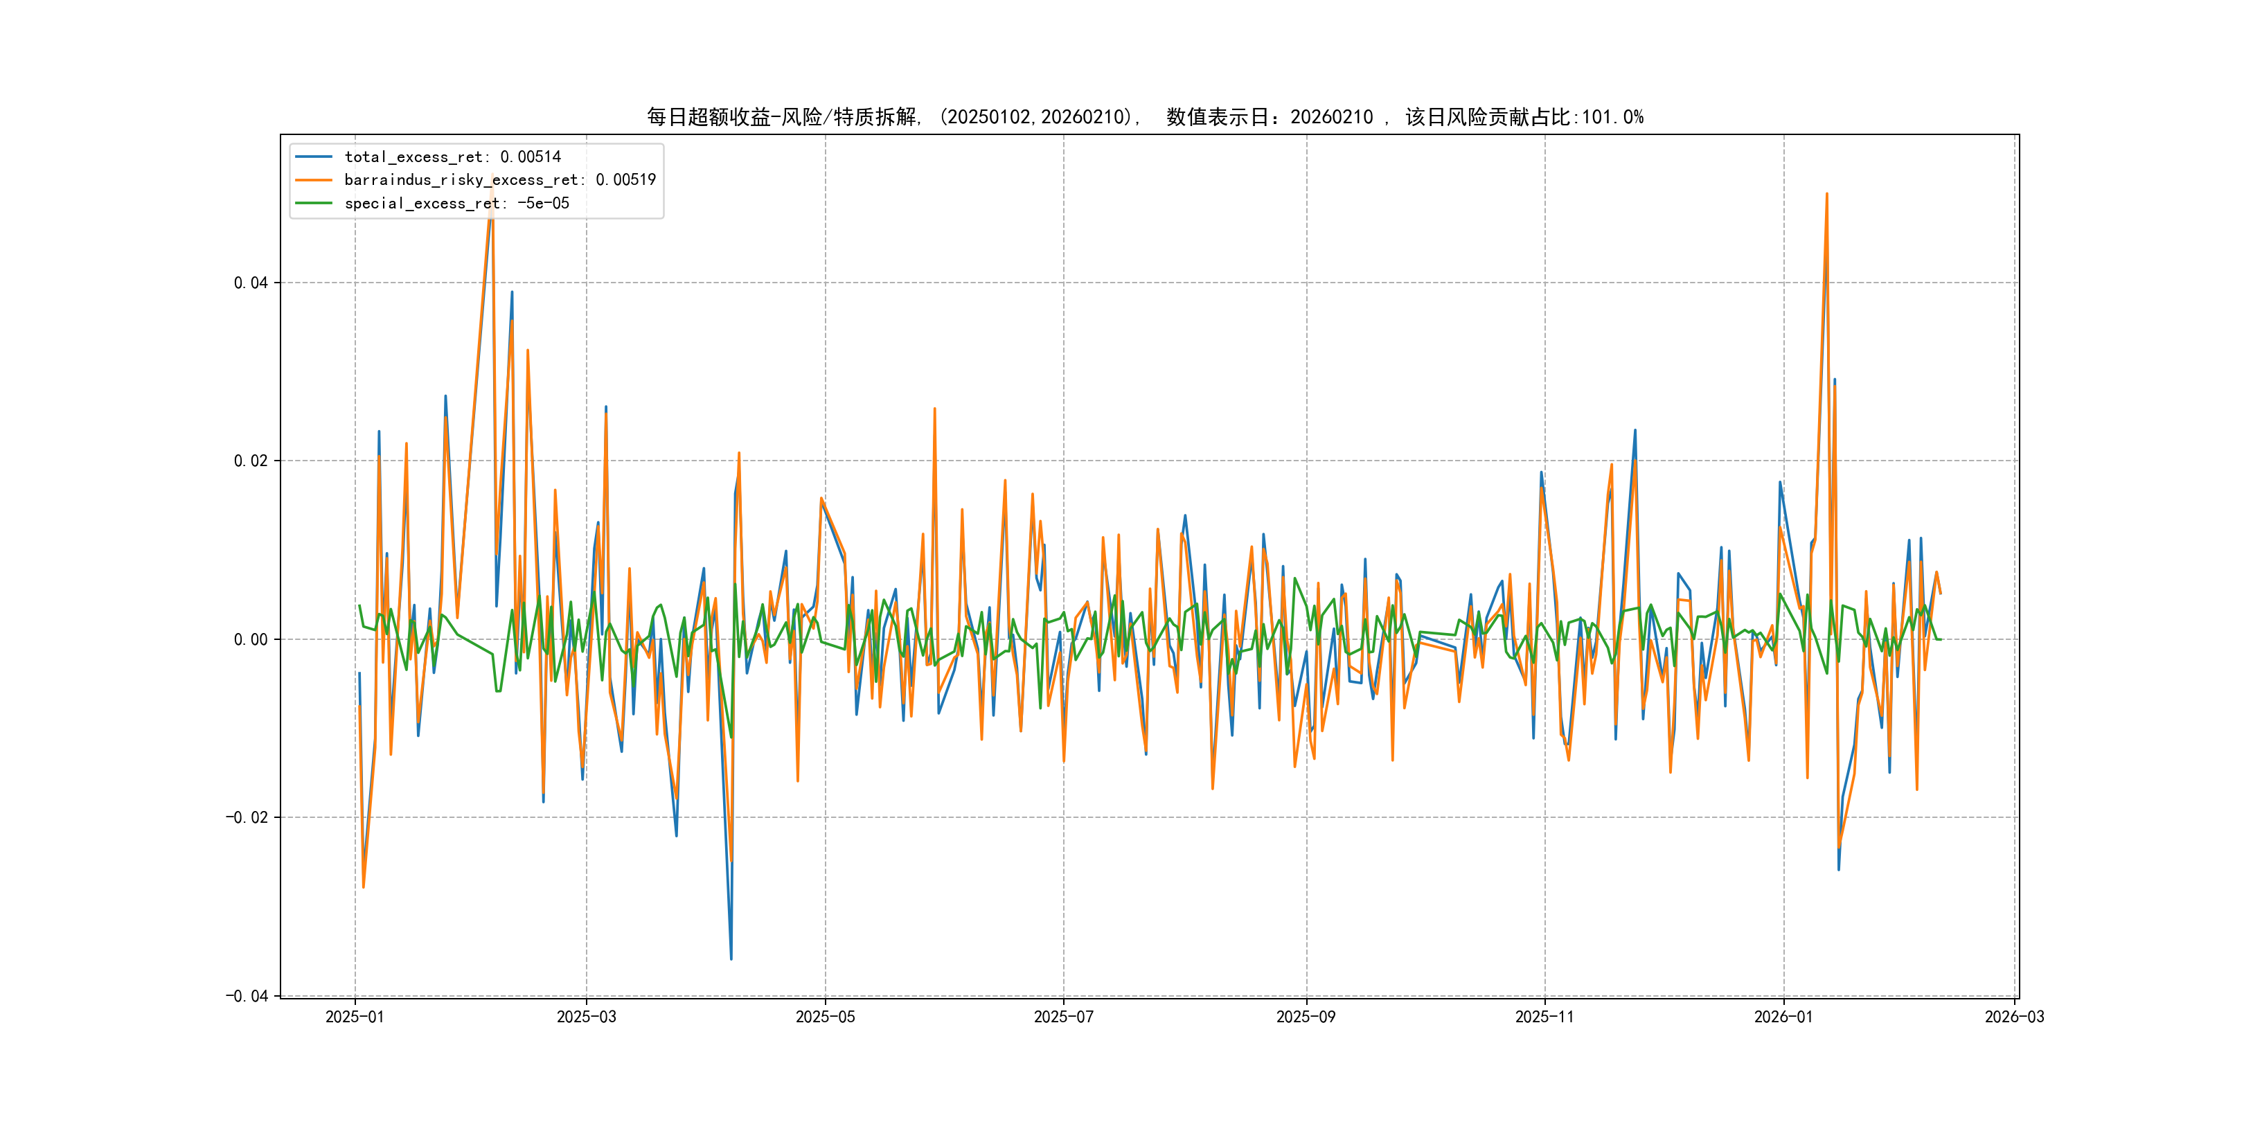Click the -0.02 y-axis tick label

click(247, 817)
